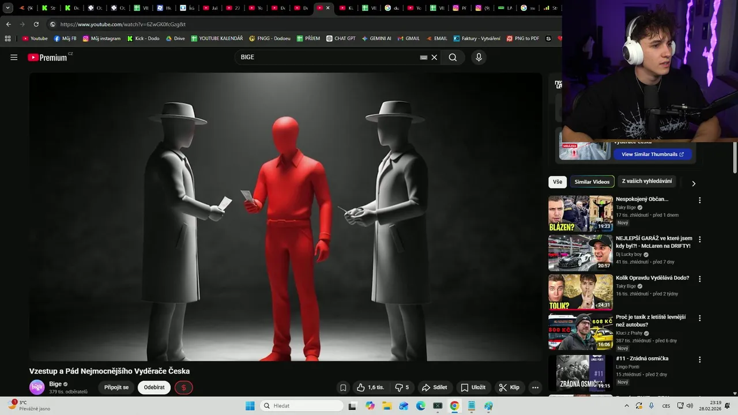This screenshot has width=738, height=415.
Task: Subscribe with the Odebírat button
Action: click(x=154, y=387)
